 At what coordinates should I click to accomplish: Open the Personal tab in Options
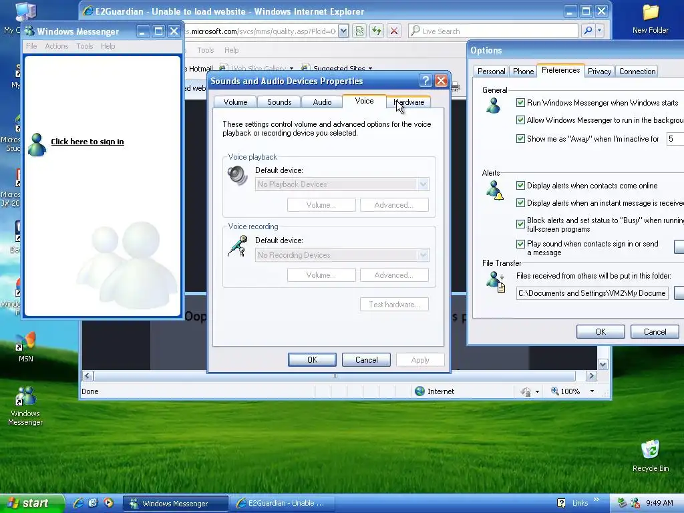coord(491,71)
